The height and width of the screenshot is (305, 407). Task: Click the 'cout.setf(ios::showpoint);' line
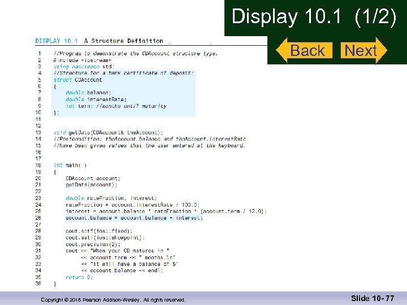105,238
